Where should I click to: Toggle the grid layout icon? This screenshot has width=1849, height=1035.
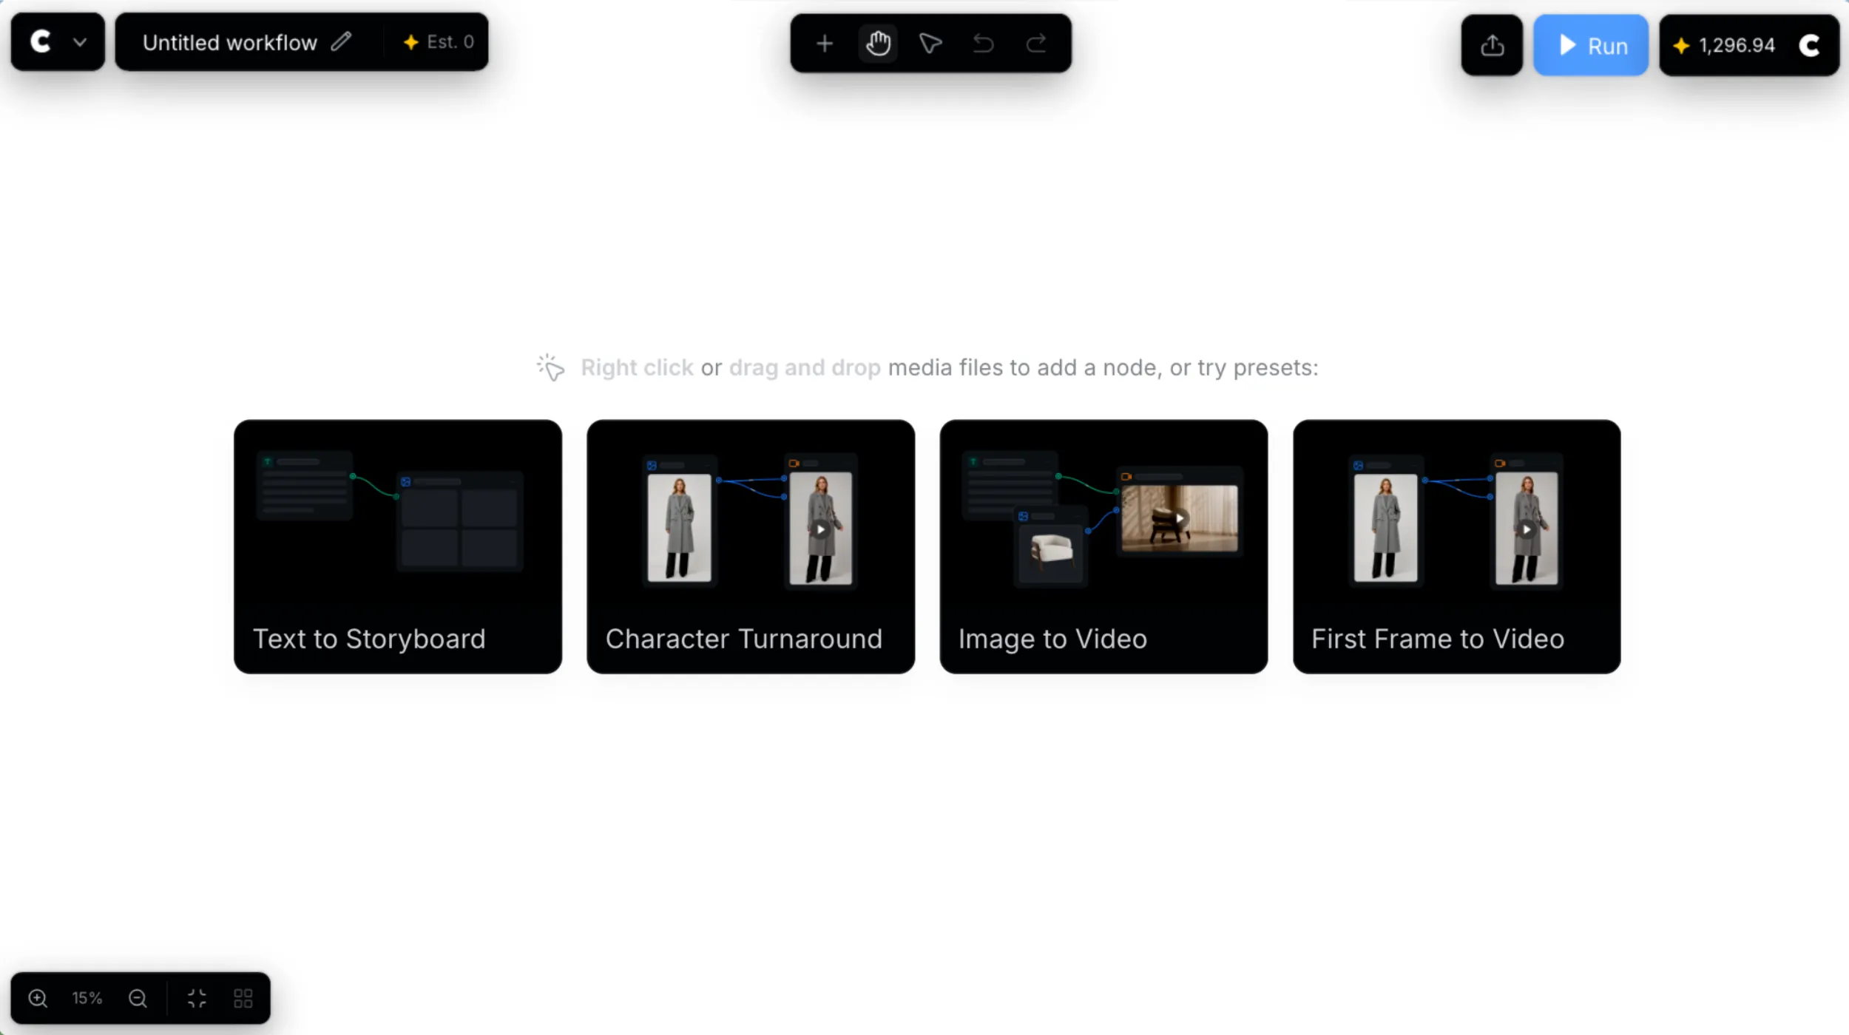[x=243, y=999]
